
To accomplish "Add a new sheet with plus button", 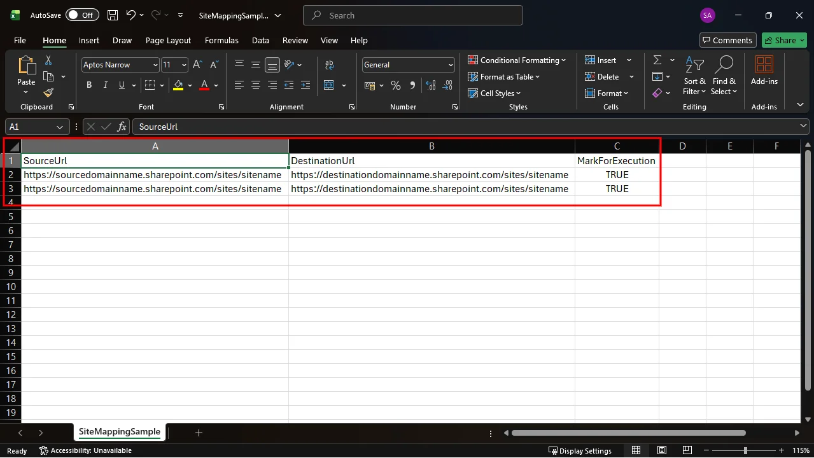I will pos(199,433).
